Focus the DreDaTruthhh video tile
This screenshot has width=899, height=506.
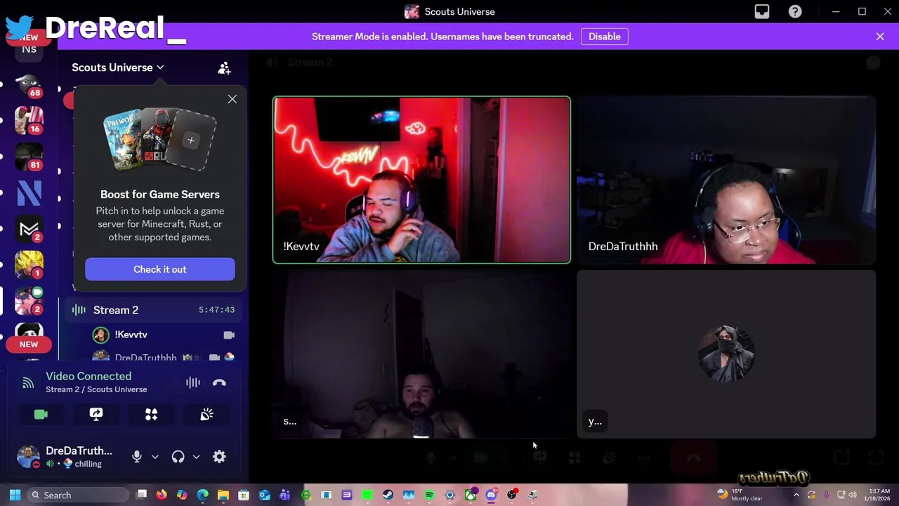(x=726, y=180)
